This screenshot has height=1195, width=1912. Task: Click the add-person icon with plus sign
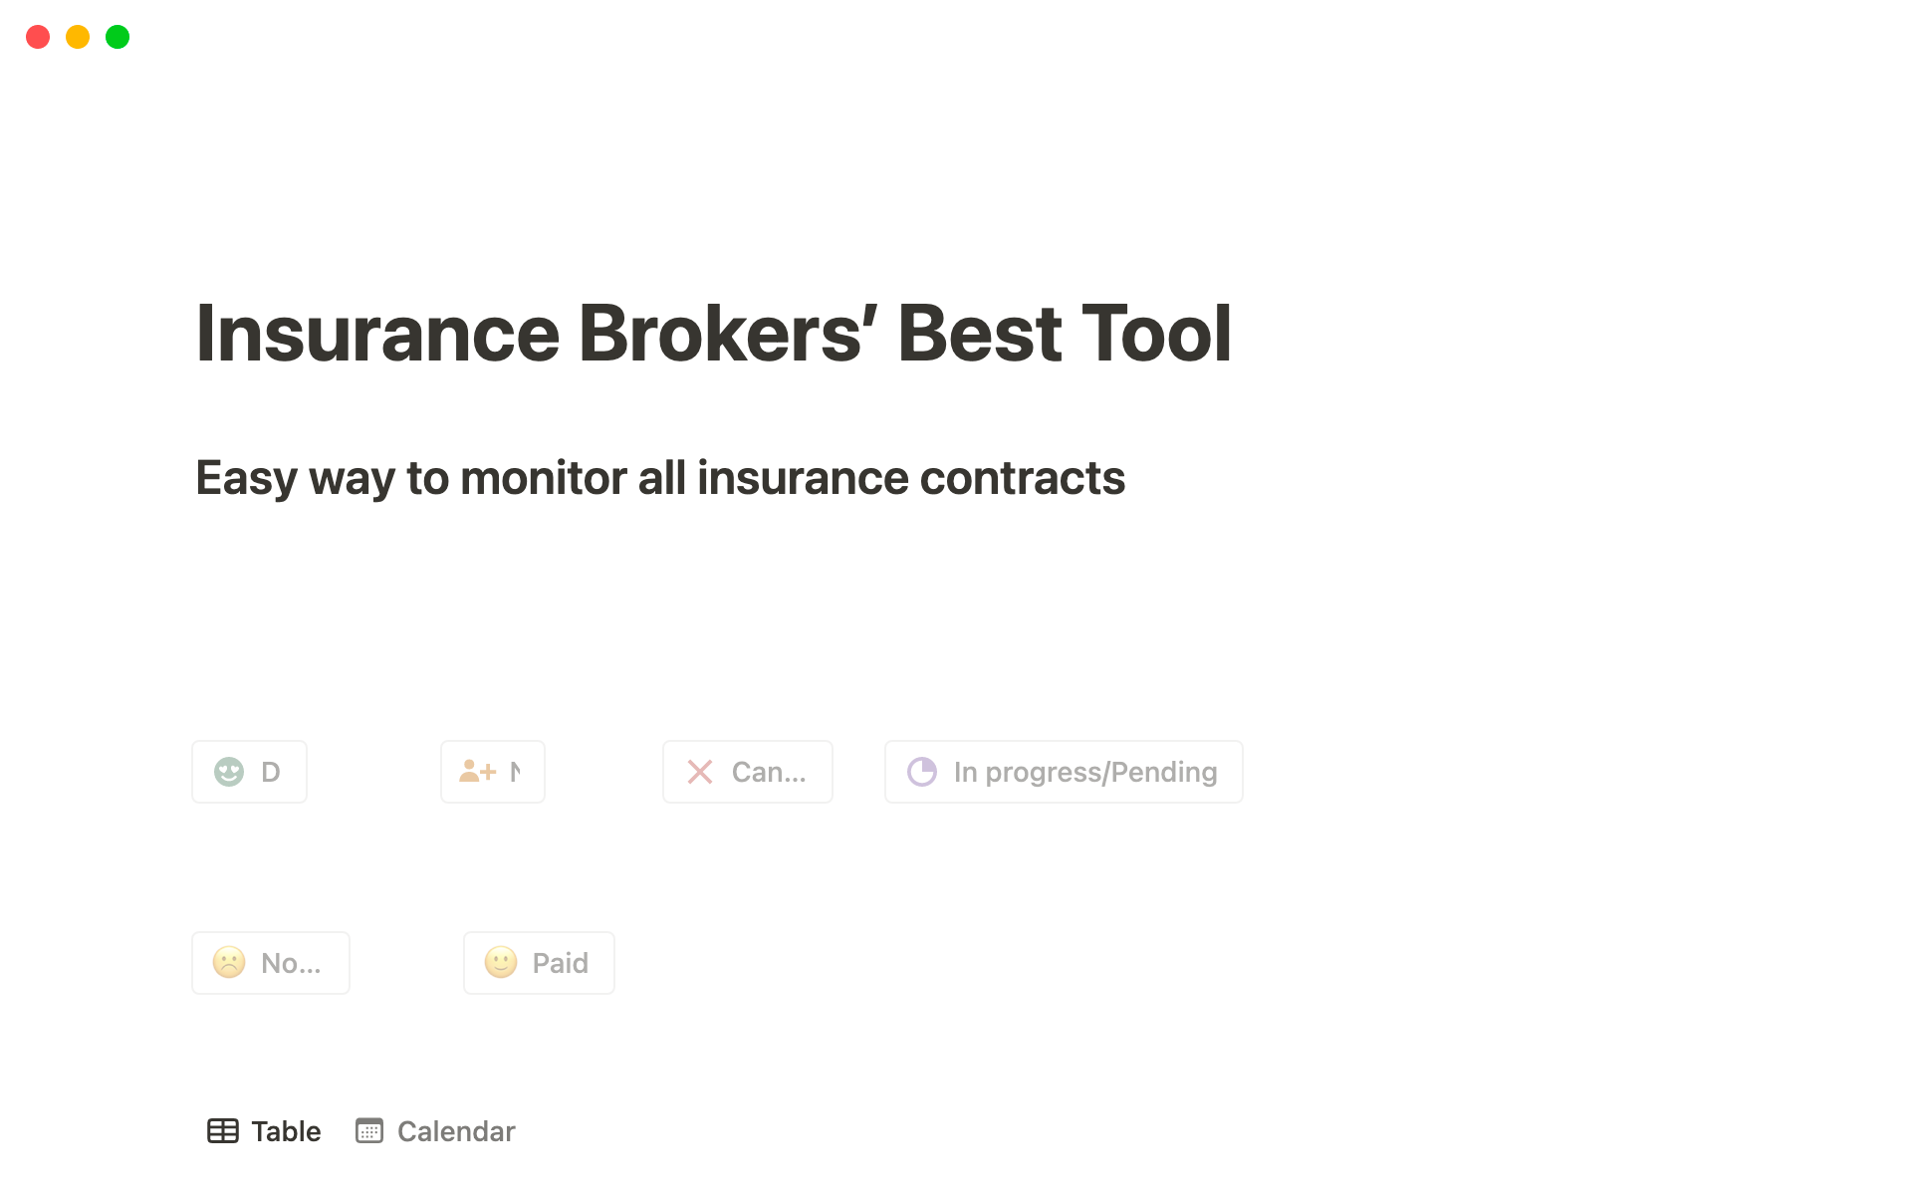coord(477,772)
